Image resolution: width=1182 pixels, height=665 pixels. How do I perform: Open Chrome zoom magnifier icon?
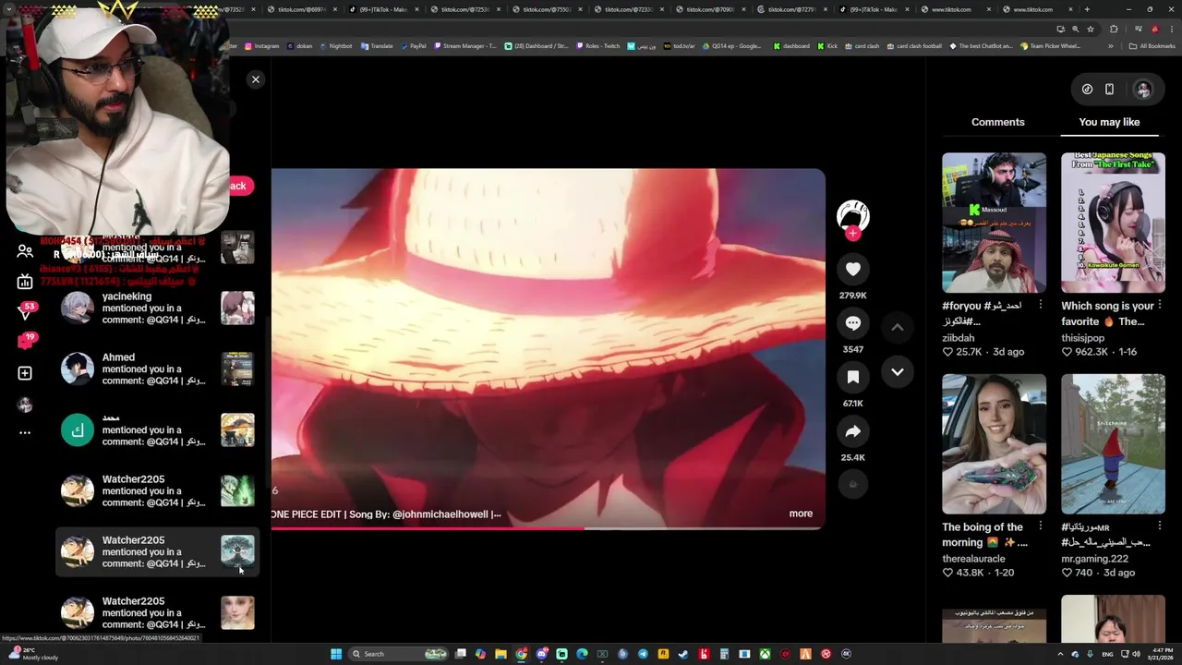(x=1076, y=29)
